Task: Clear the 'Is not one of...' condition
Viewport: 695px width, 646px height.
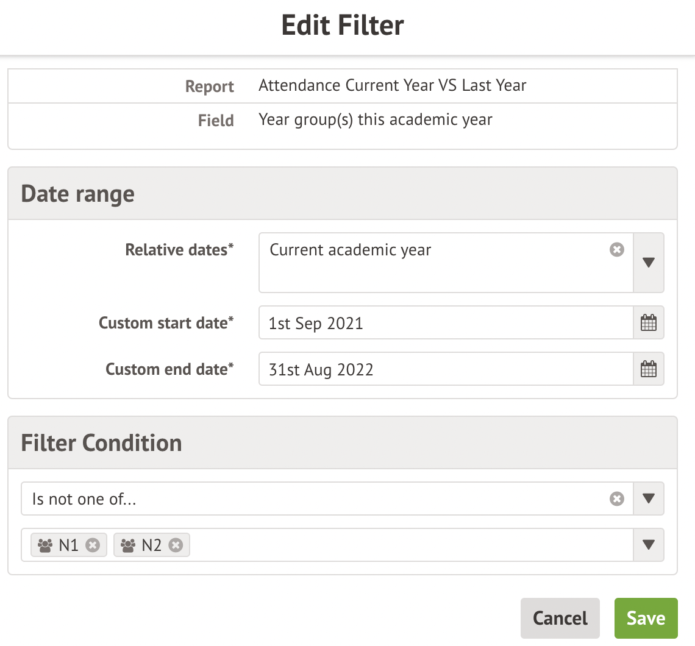Action: (x=617, y=499)
